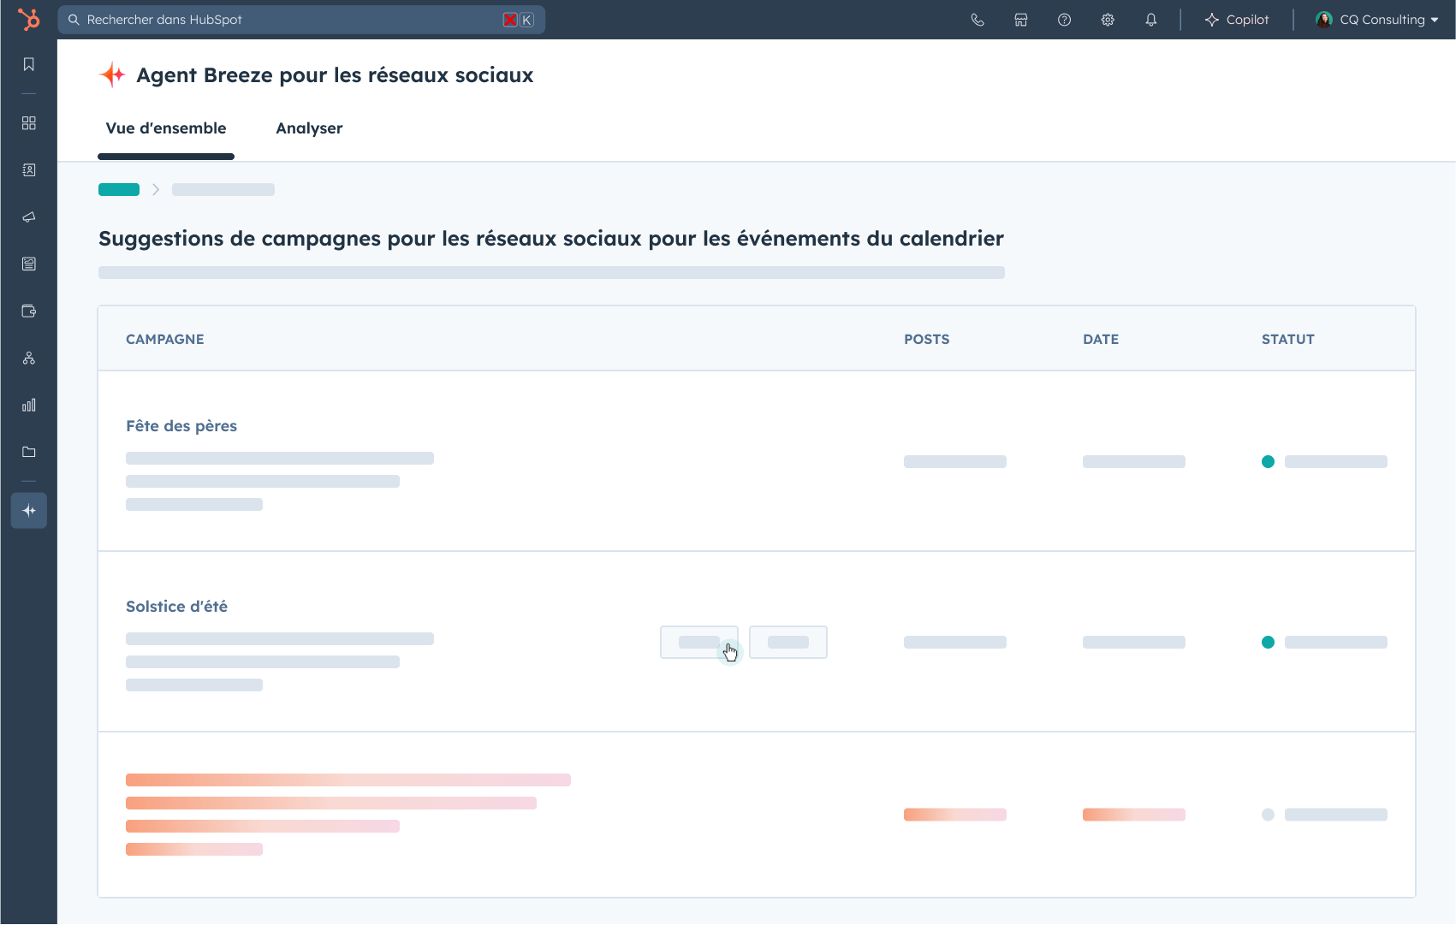Open the reporting bar chart icon
The height and width of the screenshot is (925, 1456).
point(29,405)
